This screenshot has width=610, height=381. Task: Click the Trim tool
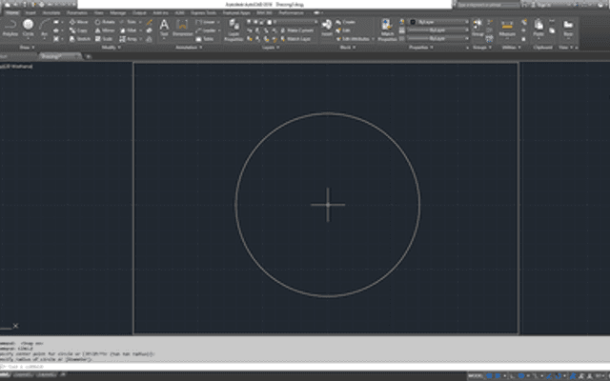(x=128, y=22)
